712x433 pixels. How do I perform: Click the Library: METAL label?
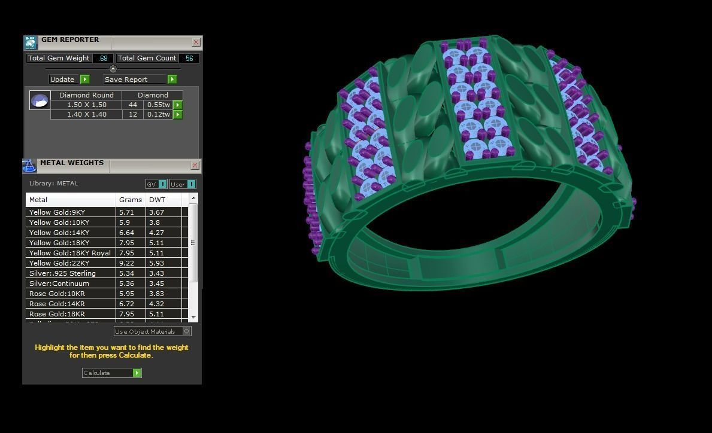[x=53, y=184]
